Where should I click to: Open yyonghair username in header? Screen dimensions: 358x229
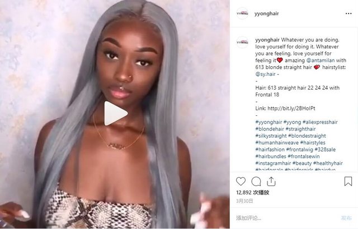266,13
